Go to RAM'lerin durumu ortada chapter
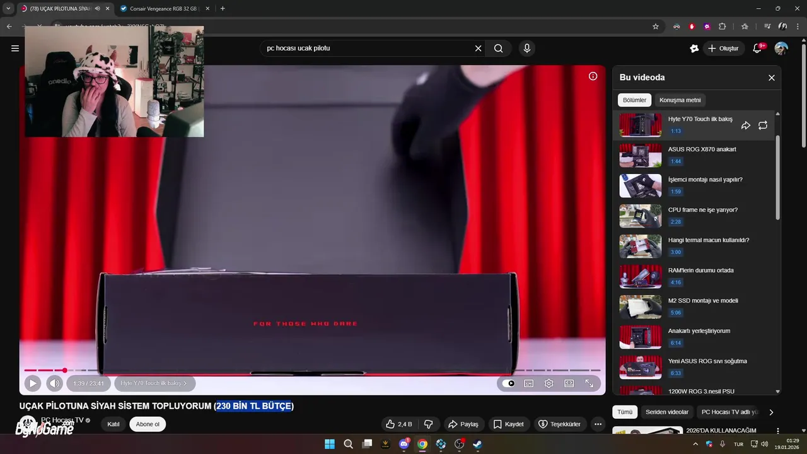This screenshot has height=454, width=807. (x=694, y=276)
